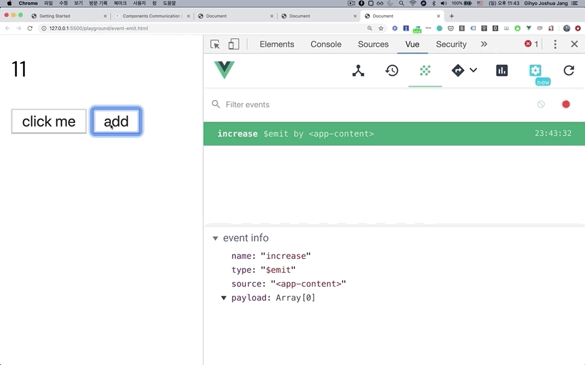Image resolution: width=585 pixels, height=365 pixels.
Task: Click the search magnifier icon in filter bar
Action: [216, 104]
